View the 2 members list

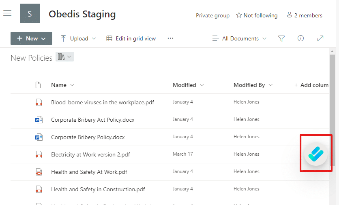pos(304,15)
